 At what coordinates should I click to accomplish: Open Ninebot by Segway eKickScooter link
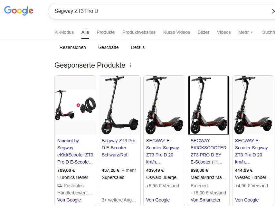tap(75, 151)
